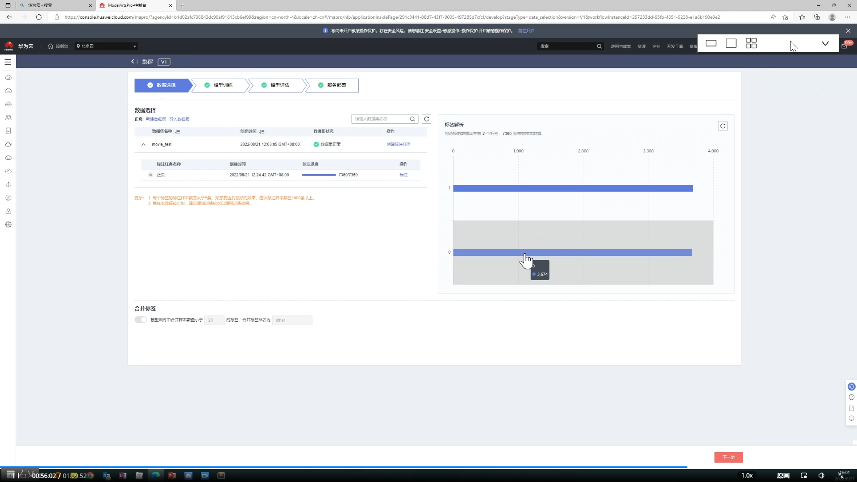The image size is (857, 482).
Task: Click the sample threshold field showing 20
Action: (x=214, y=320)
